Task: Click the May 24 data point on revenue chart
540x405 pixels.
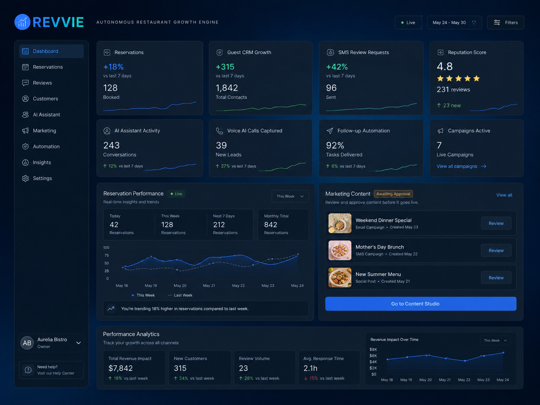Action: [x=503, y=352]
